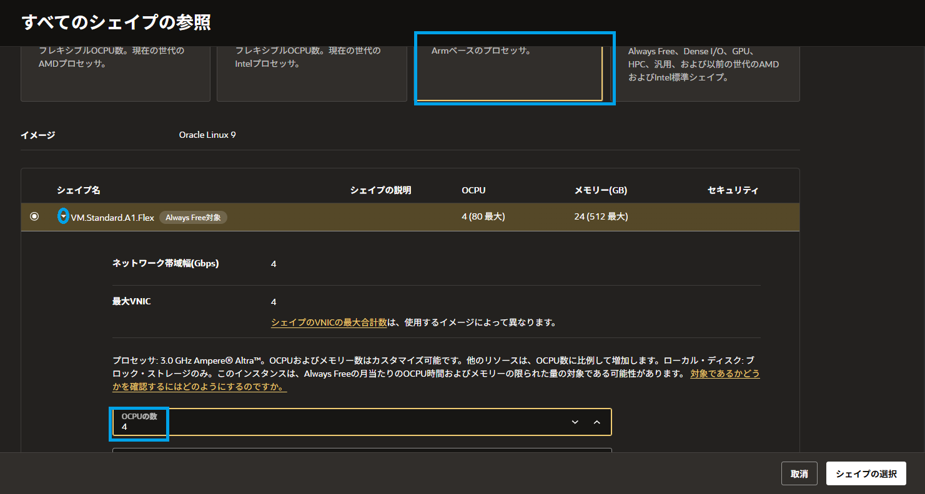The height and width of the screenshot is (494, 925).
Task: Select the Arm-based processor card
Action: tap(509, 72)
